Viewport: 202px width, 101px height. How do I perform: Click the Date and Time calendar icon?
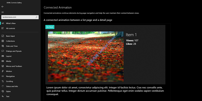coord(3,46)
